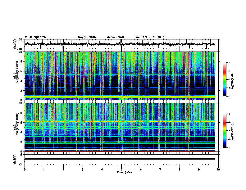Click the "Time (min)" axis label
The height and width of the screenshot is (190, 246).
pos(124,172)
